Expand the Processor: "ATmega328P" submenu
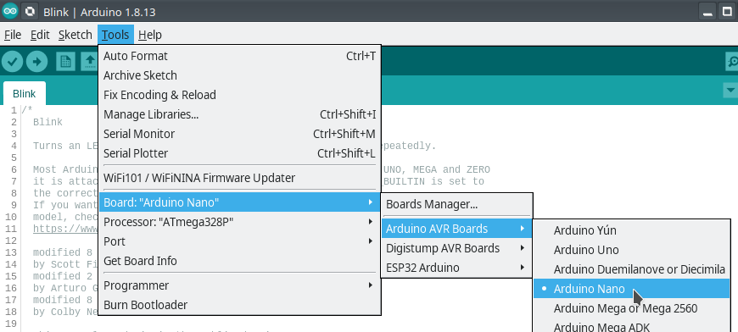The height and width of the screenshot is (332, 738). 239,222
